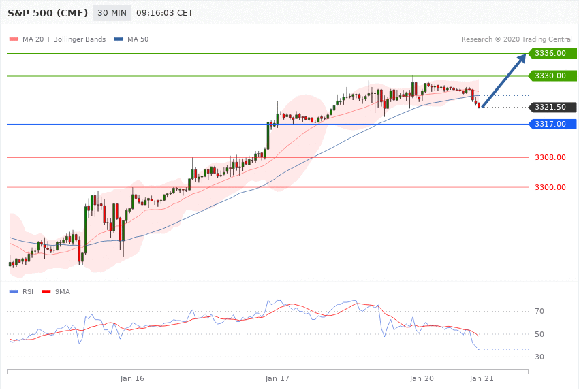
Task: Click the Research © 2020 Trading Central credit
Action: [516, 39]
